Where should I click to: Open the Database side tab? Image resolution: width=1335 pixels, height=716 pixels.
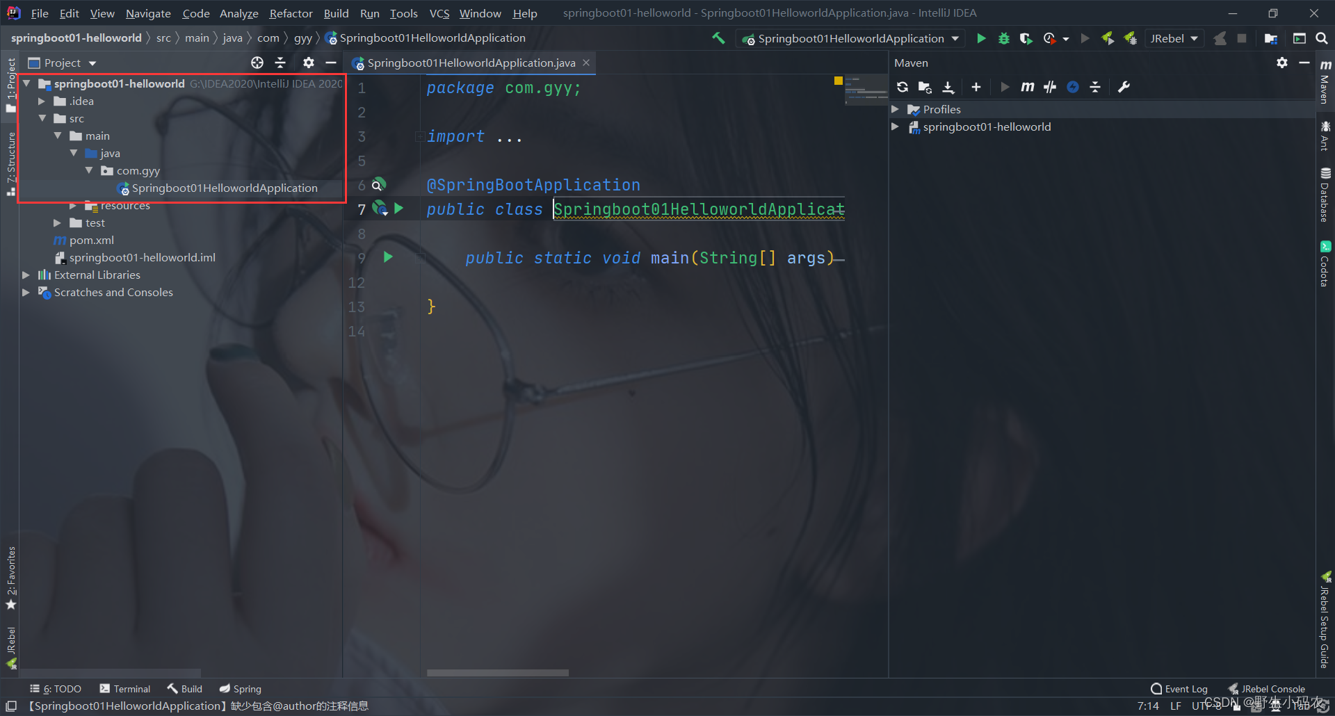[1325, 194]
